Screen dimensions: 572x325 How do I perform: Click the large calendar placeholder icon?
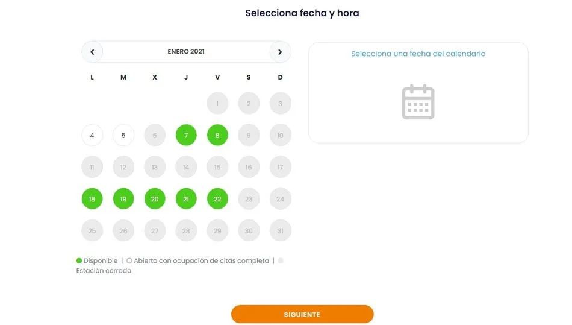(x=418, y=102)
